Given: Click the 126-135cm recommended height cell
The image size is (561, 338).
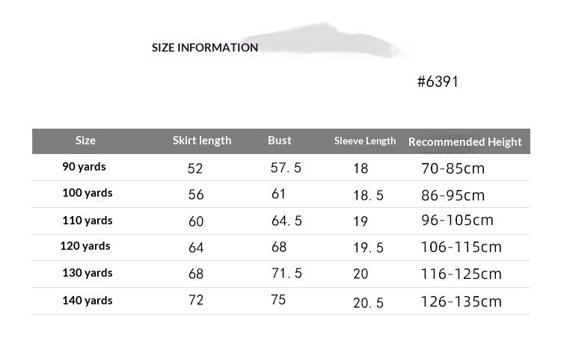Looking at the screenshot, I should 462,302.
